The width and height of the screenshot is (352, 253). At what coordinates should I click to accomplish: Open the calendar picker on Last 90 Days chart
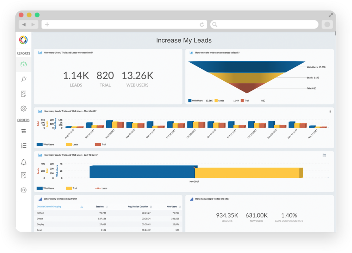point(324,155)
